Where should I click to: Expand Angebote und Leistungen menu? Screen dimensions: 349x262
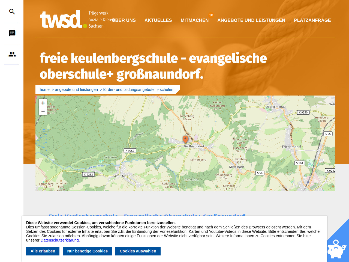tap(251, 20)
